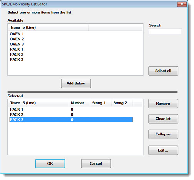Click the Collapse button
Viewport: 194px width, 180px height.
163,134
